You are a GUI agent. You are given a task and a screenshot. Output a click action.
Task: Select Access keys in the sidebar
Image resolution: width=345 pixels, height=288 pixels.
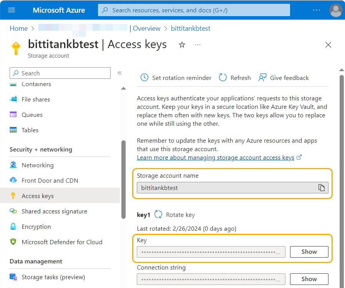coord(60,195)
